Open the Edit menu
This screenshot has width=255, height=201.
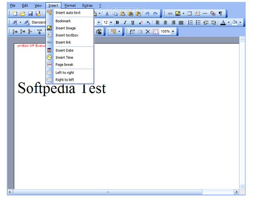point(25,6)
